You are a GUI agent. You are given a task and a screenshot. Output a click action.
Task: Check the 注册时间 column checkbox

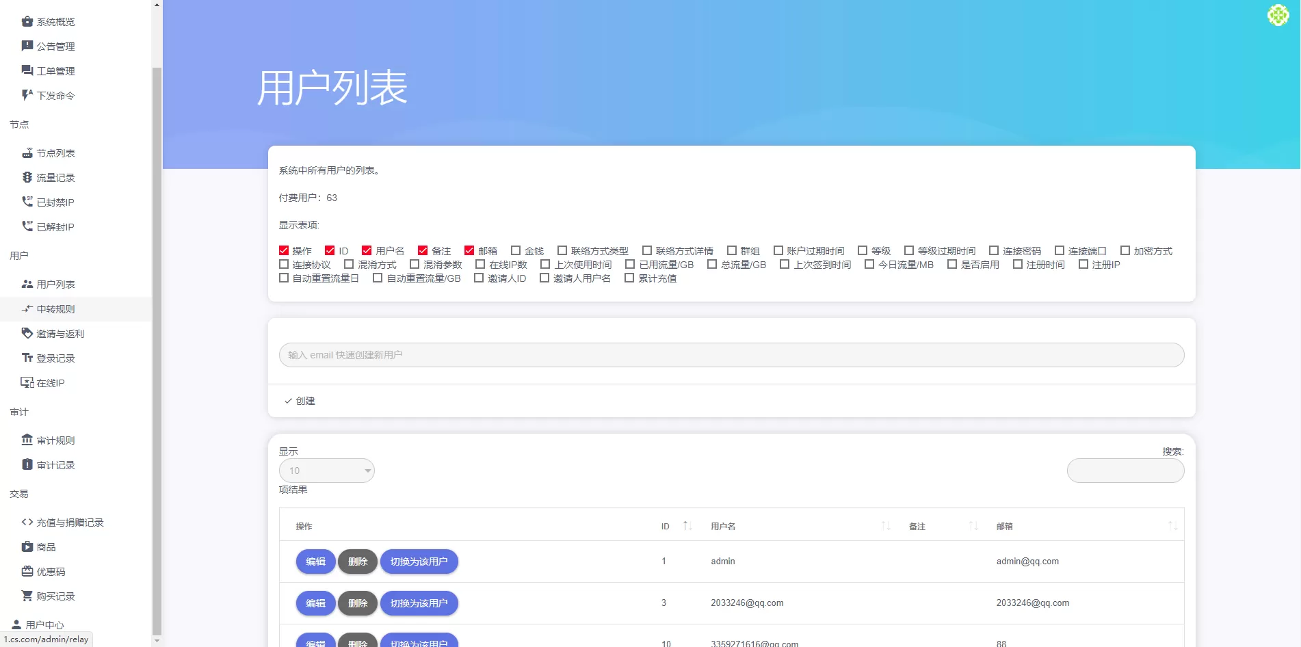point(1018,265)
